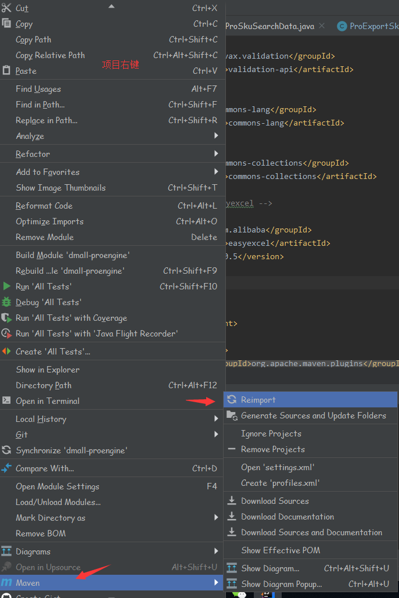Expand the Analyze submenu

click(216, 136)
